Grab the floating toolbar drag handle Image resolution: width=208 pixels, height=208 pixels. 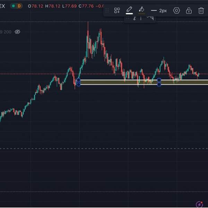107,11
